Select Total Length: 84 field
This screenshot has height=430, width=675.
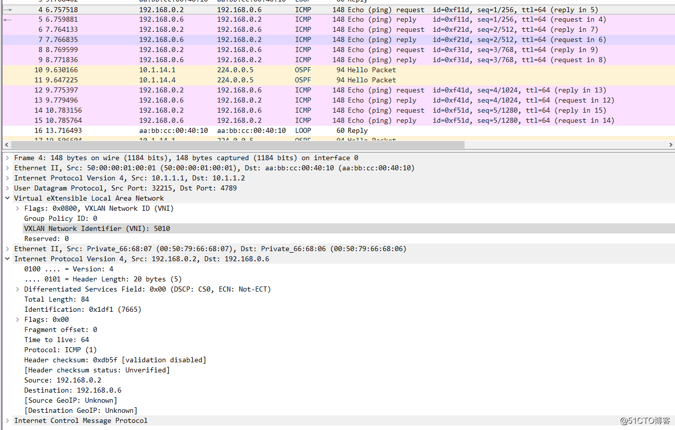pyautogui.click(x=57, y=299)
